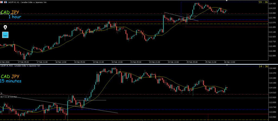The width and height of the screenshot is (278, 121).
Task: Click the blue diamond buy entry marker
Action: (x=85, y=99)
